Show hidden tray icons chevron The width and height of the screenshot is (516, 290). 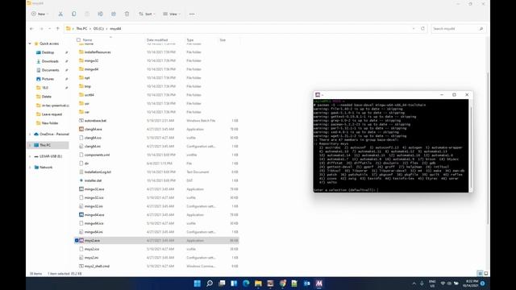[x=414, y=283]
